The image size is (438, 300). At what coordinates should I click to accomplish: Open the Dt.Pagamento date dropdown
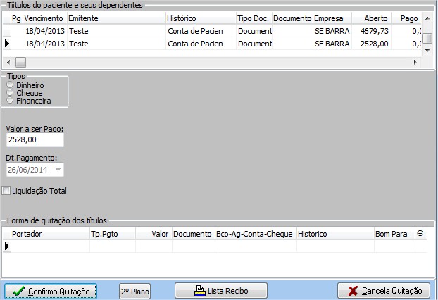tap(58, 170)
